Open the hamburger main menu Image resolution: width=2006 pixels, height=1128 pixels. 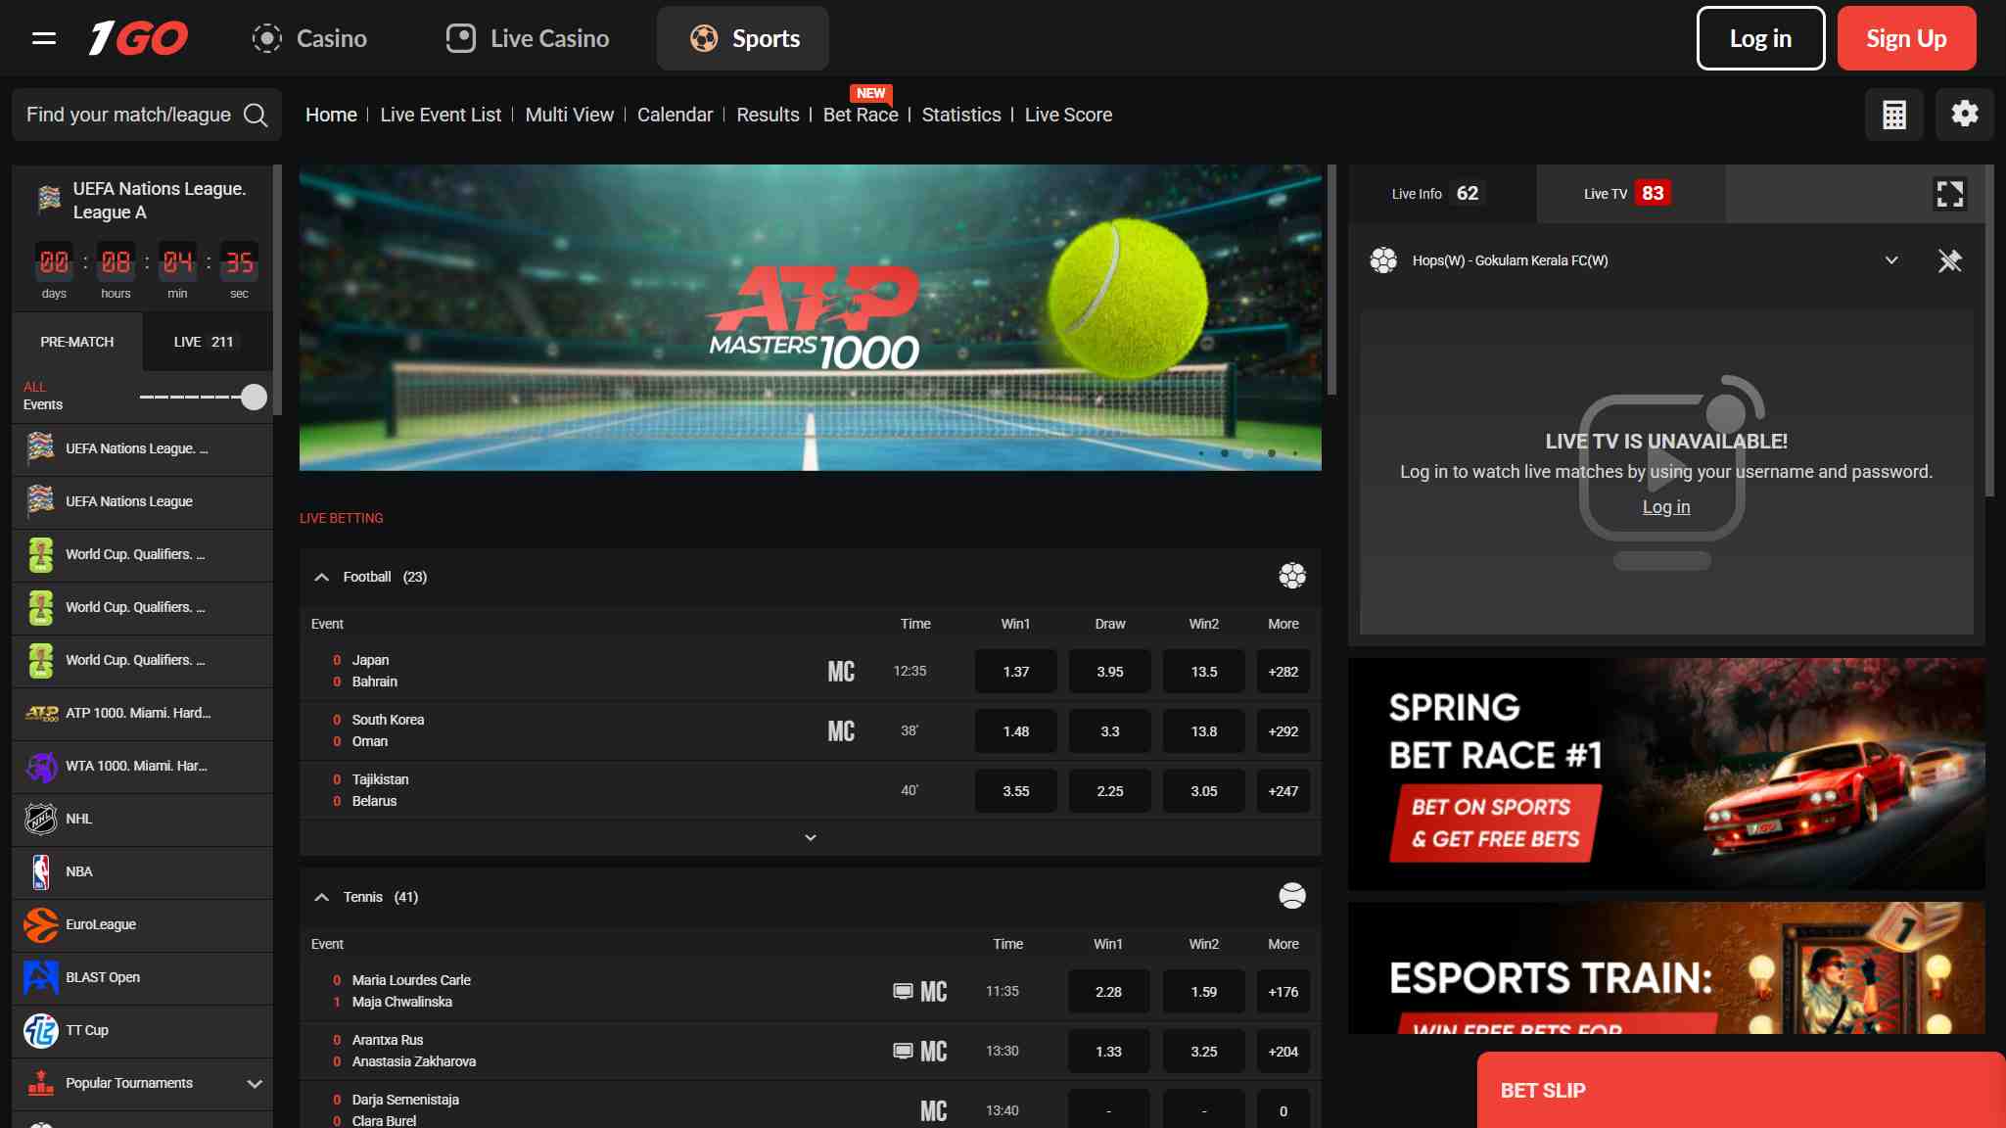43,38
